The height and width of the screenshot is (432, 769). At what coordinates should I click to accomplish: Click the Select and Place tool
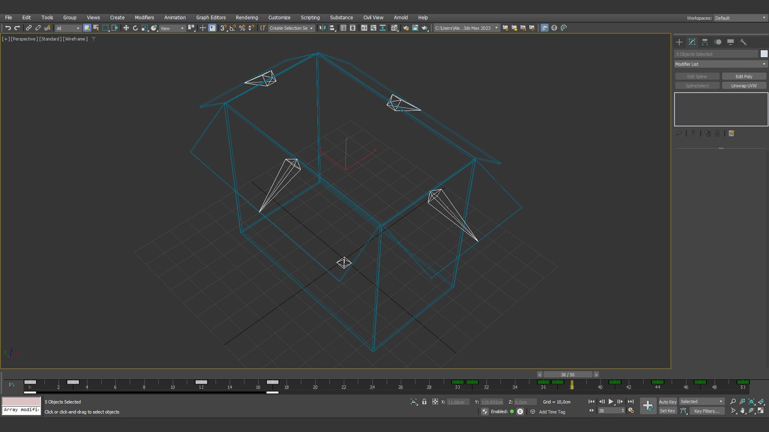pos(154,28)
